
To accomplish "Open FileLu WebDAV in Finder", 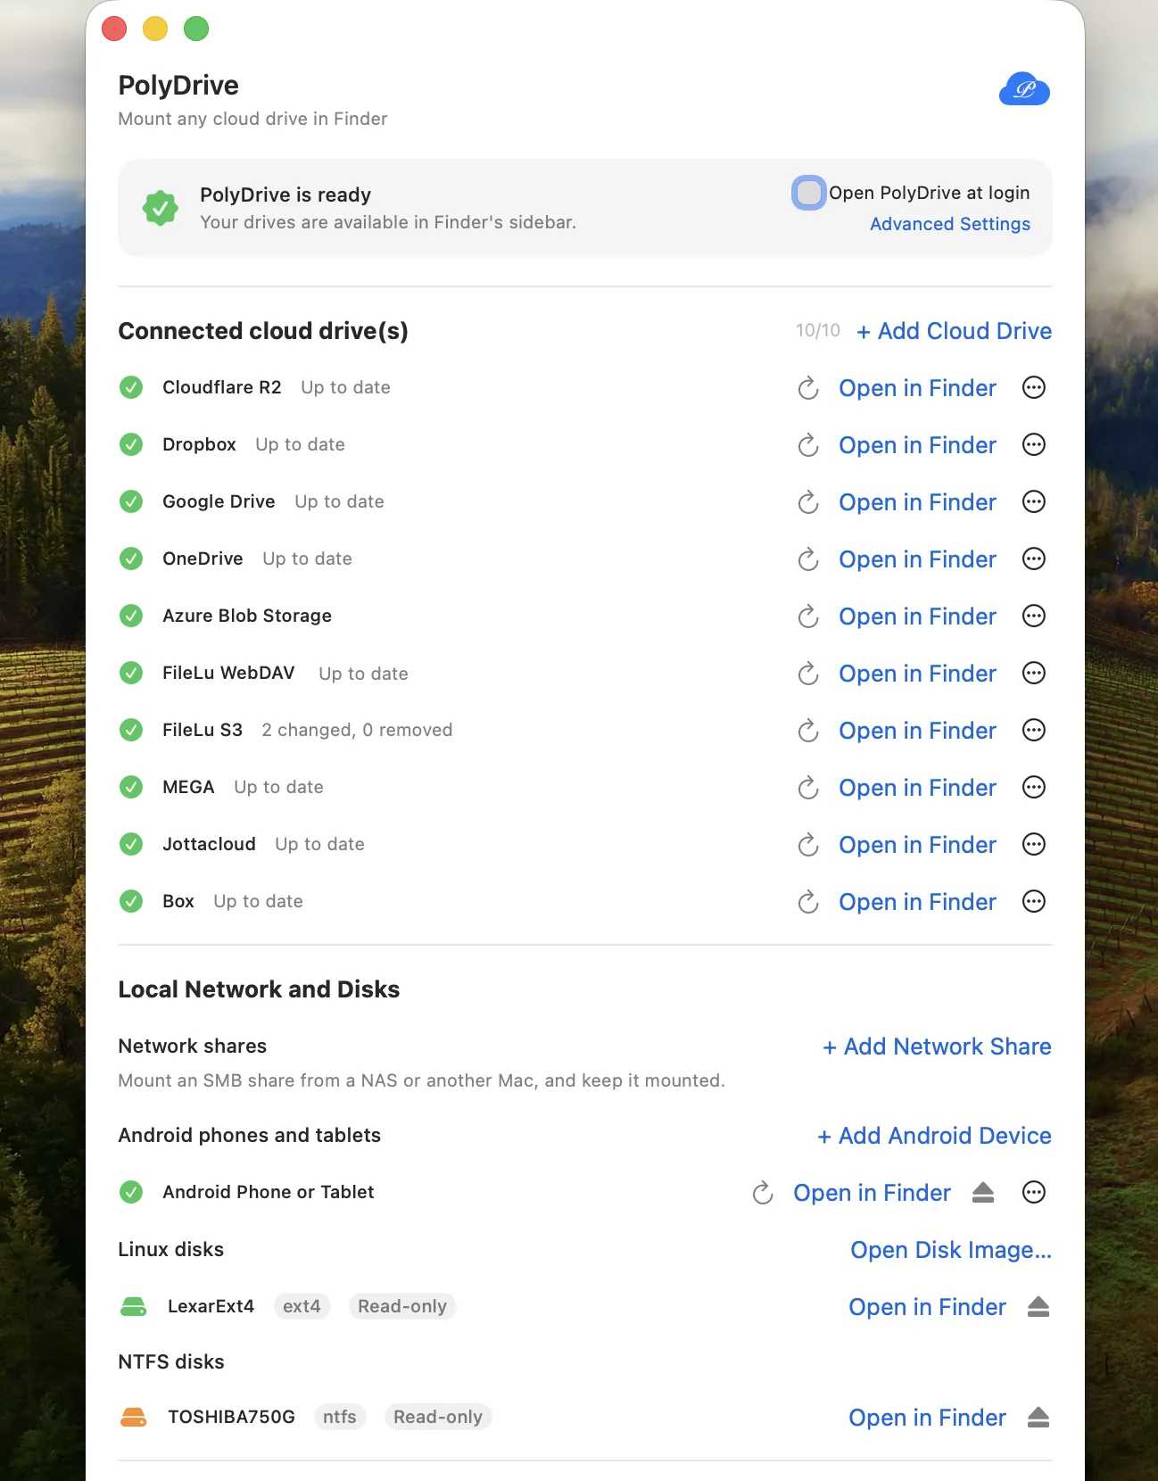I will 917,674.
